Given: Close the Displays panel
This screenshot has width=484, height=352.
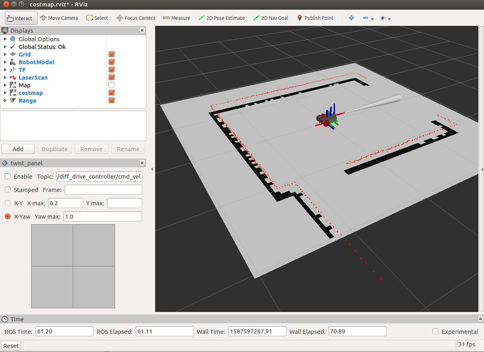Looking at the screenshot, I should pos(142,30).
